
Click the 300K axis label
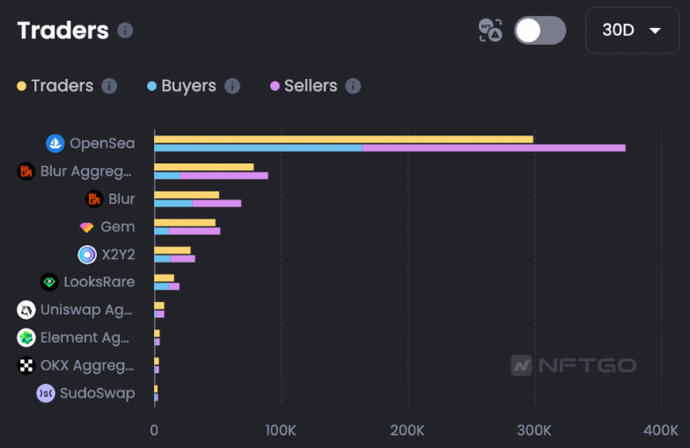[534, 430]
